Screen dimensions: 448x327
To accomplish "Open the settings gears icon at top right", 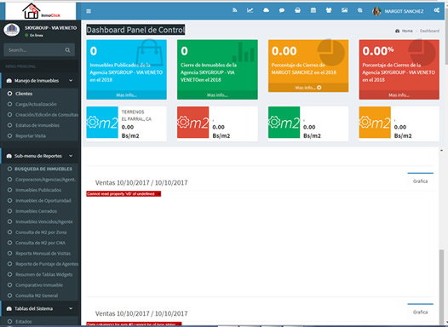I will (x=437, y=10).
